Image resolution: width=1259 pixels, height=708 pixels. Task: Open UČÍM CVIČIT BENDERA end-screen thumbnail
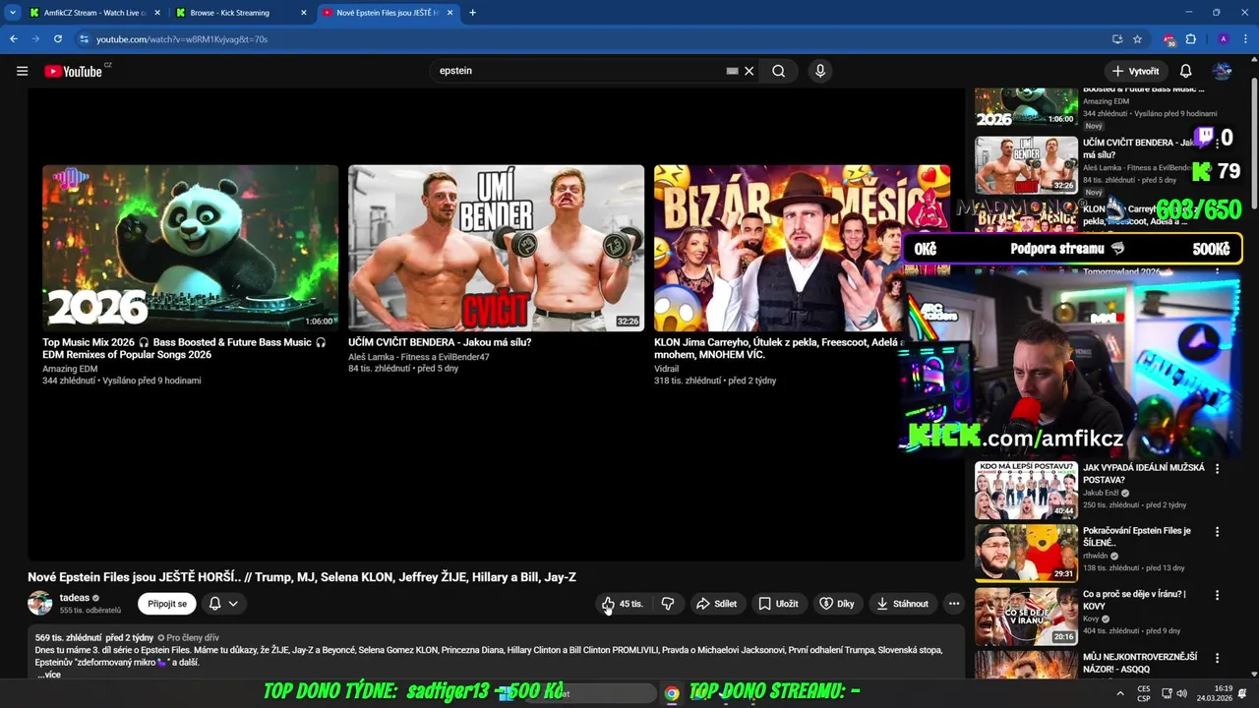pos(496,248)
